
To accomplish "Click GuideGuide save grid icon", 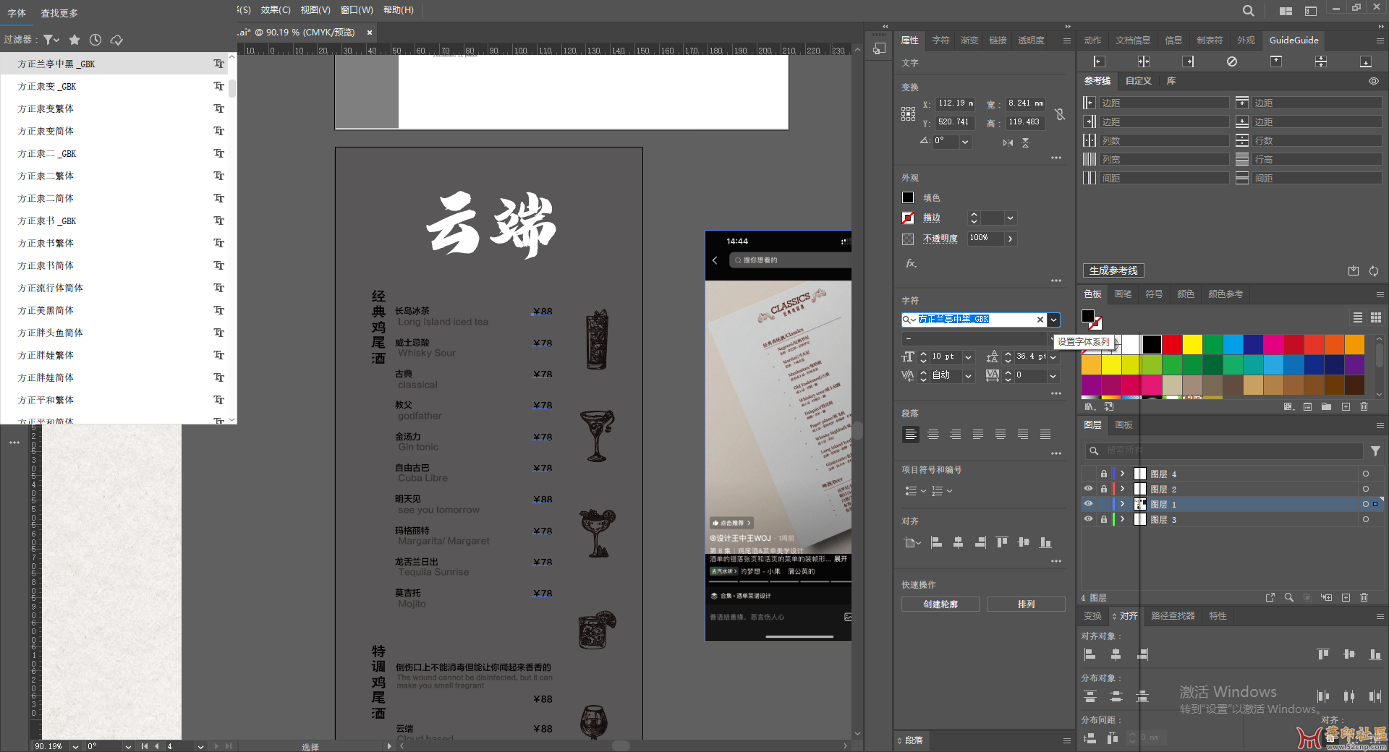I will pyautogui.click(x=1354, y=270).
